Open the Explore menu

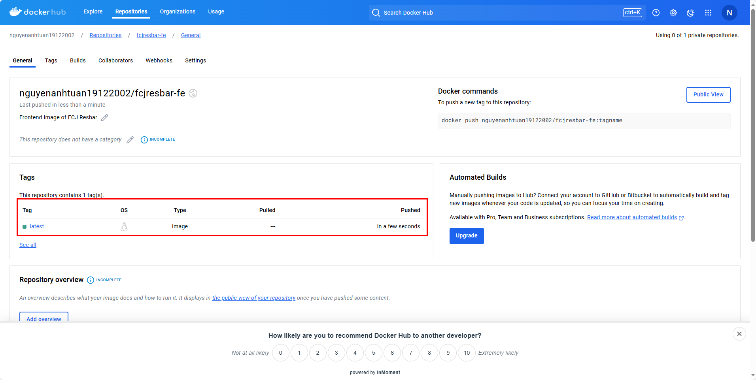click(x=93, y=11)
